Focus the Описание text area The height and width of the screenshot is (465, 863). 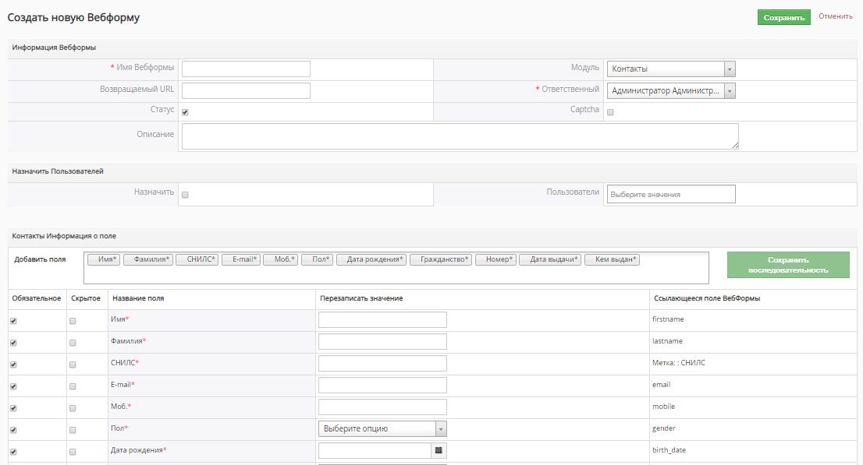coord(460,136)
